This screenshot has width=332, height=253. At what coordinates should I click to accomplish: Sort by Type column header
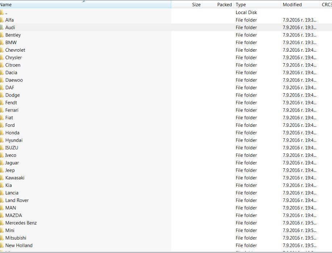click(x=257, y=4)
